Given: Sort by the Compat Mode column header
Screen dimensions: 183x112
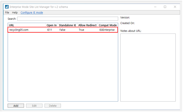Looking at the screenshot, I should pos(108,25).
